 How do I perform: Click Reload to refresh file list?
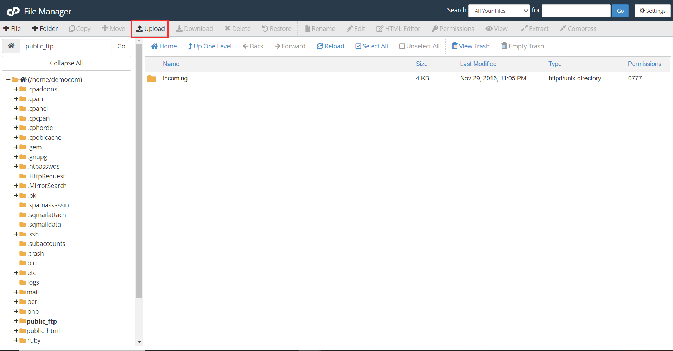point(330,46)
